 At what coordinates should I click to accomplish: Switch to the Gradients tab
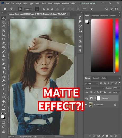[104, 16]
